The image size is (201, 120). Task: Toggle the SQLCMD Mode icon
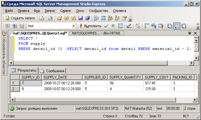pos(161,26)
